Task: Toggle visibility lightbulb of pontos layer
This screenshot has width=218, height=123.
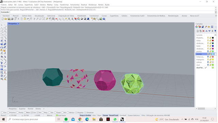Action: point(208,51)
